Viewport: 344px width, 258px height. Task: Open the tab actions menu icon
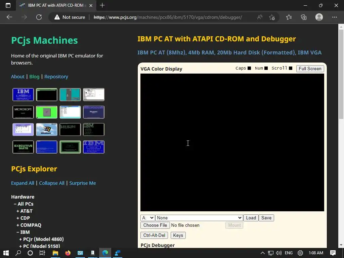(x=8, y=5)
